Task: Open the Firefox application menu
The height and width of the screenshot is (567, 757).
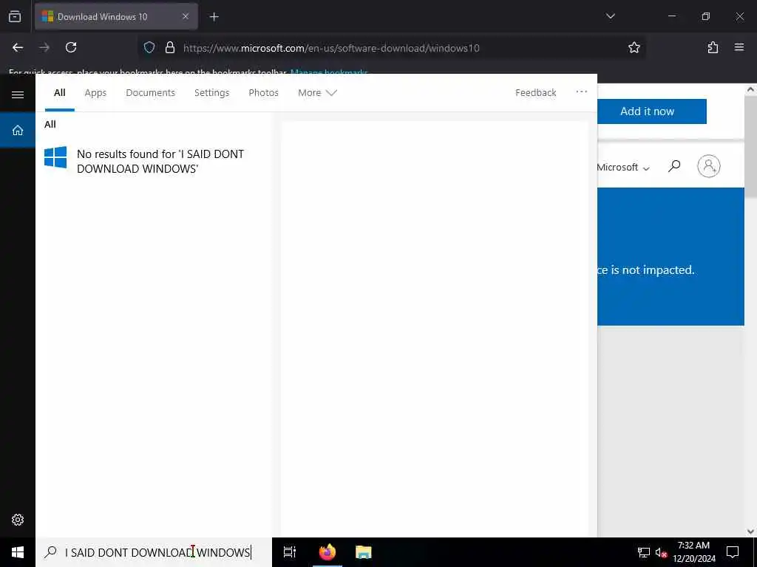Action: click(x=739, y=47)
